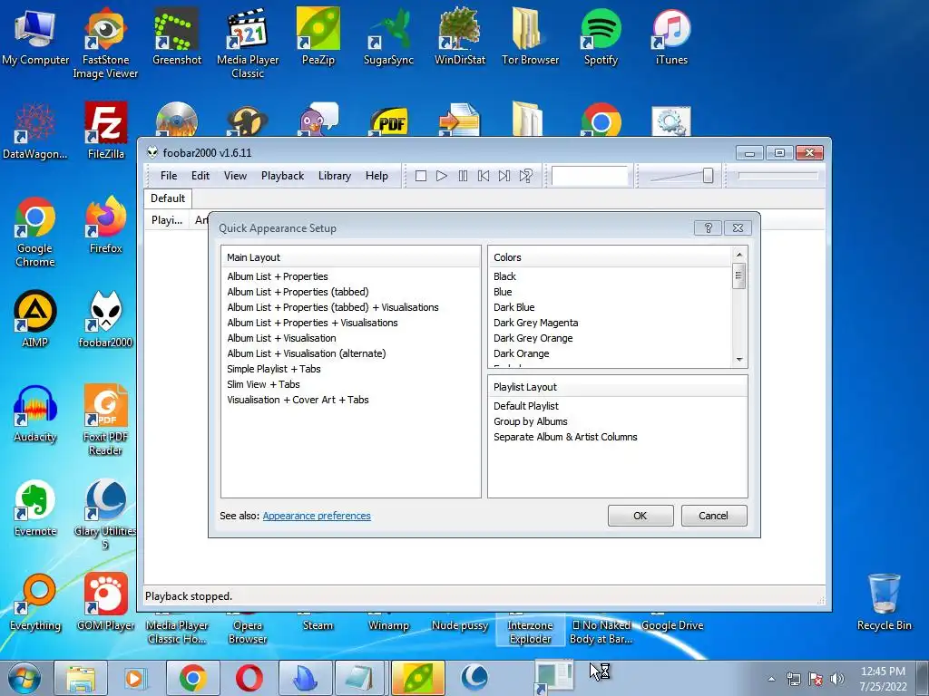Open the Playback menu

(282, 176)
